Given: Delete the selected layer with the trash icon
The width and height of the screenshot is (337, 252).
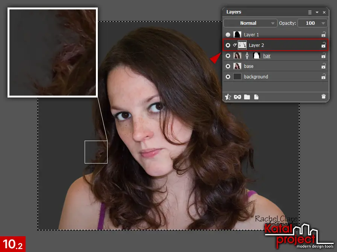Looking at the screenshot, I should (x=323, y=96).
